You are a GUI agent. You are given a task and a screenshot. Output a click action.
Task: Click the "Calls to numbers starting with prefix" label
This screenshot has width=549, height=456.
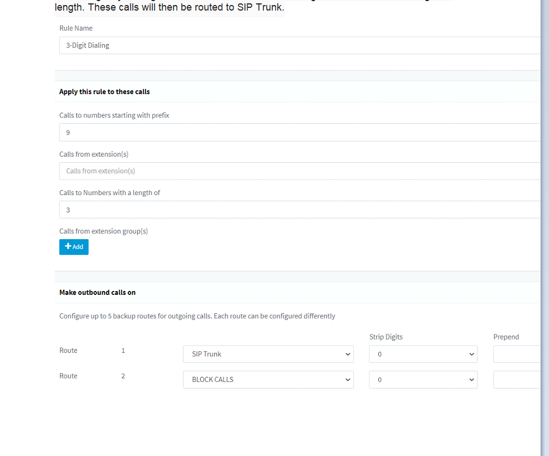pos(114,115)
